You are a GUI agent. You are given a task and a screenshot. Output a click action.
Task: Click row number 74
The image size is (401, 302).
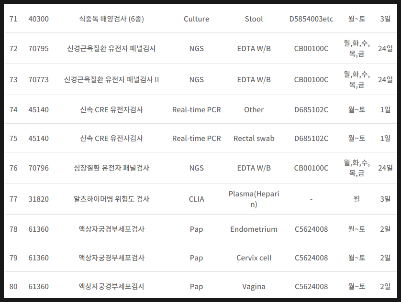click(13, 110)
